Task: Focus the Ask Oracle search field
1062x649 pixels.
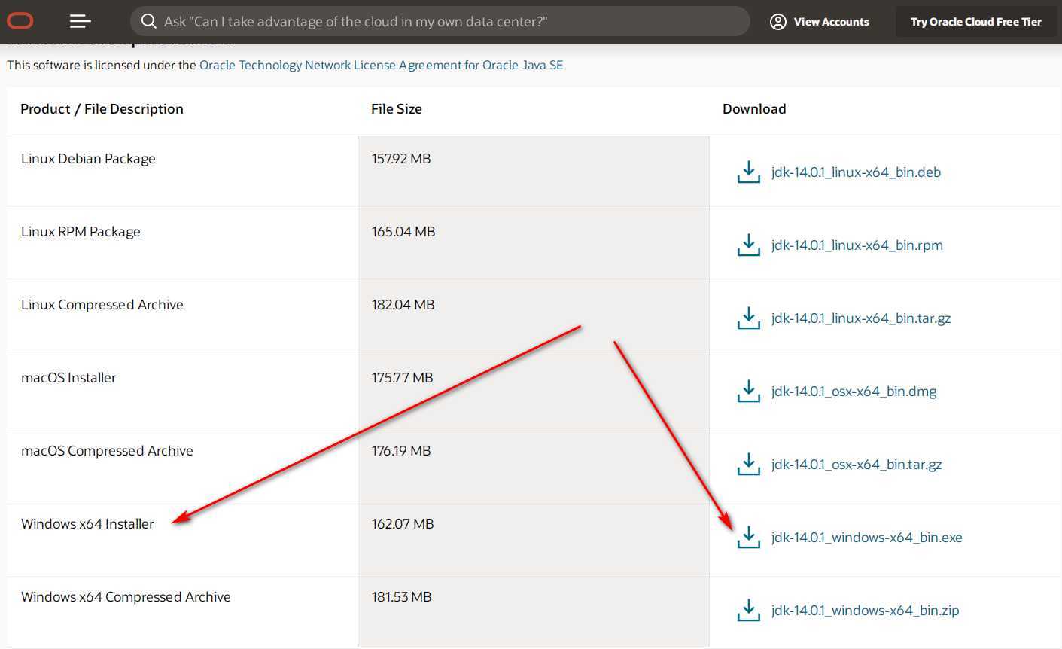Action: point(440,21)
